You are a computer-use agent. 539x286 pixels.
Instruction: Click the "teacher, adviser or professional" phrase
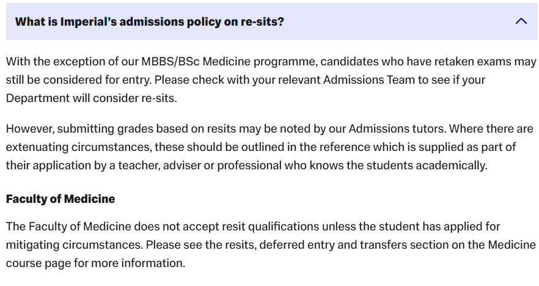pos(200,166)
